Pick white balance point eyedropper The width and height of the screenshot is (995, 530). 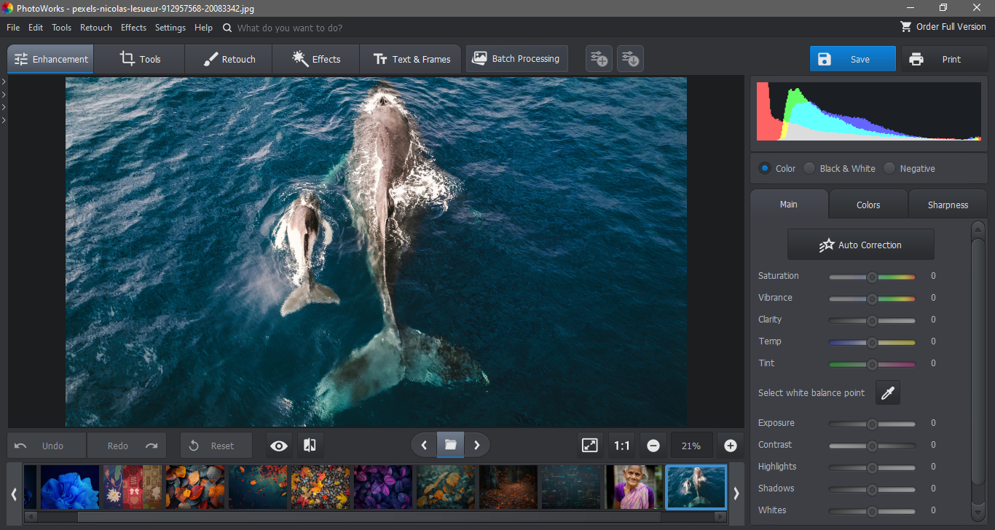tap(887, 393)
